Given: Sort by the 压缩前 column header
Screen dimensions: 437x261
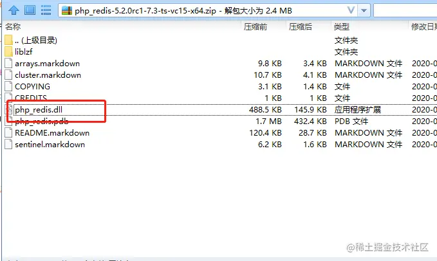Looking at the screenshot, I should click(x=256, y=27).
